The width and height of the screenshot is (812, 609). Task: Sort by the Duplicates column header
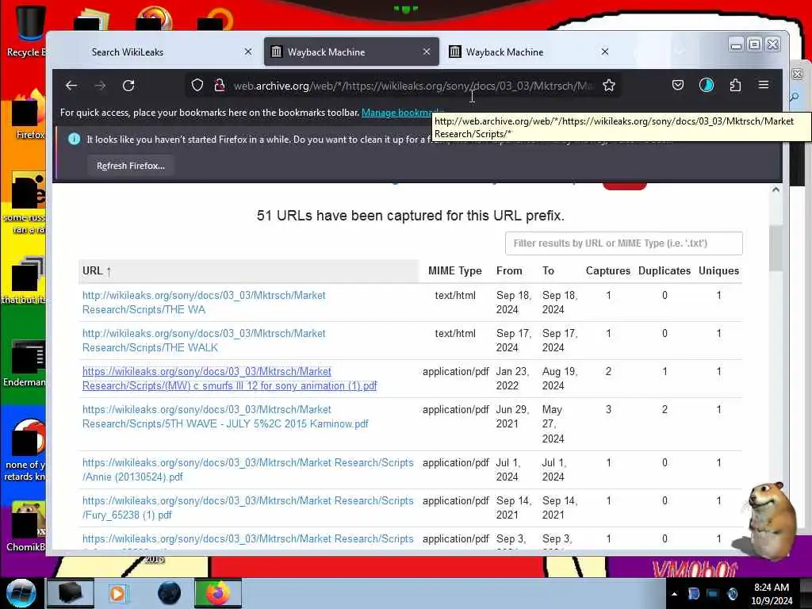[x=665, y=271]
